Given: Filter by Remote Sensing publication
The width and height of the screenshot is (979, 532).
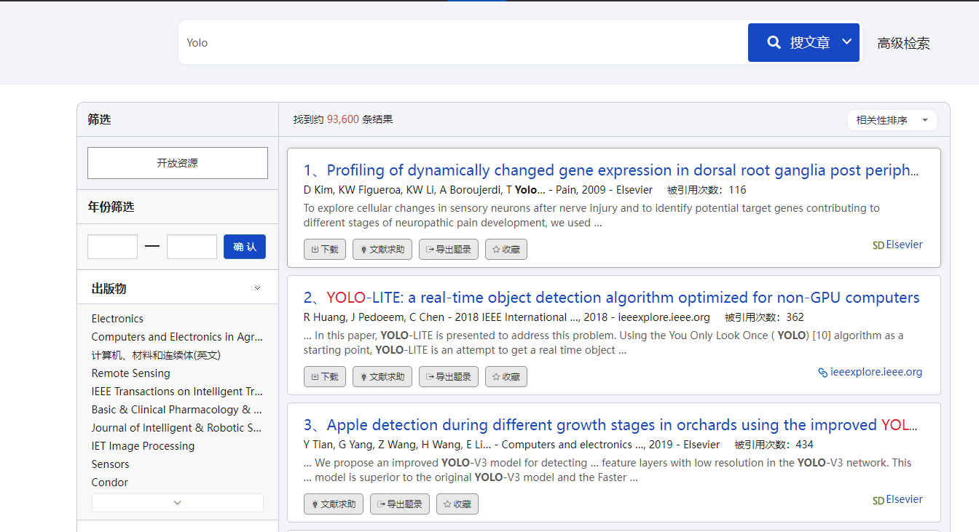Looking at the screenshot, I should pos(130,373).
